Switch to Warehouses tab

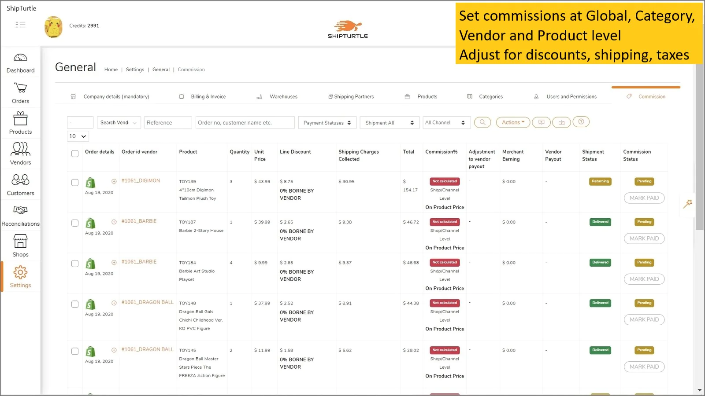(277, 96)
